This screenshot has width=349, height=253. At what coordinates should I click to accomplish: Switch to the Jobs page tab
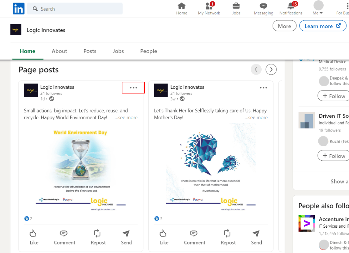tap(118, 51)
